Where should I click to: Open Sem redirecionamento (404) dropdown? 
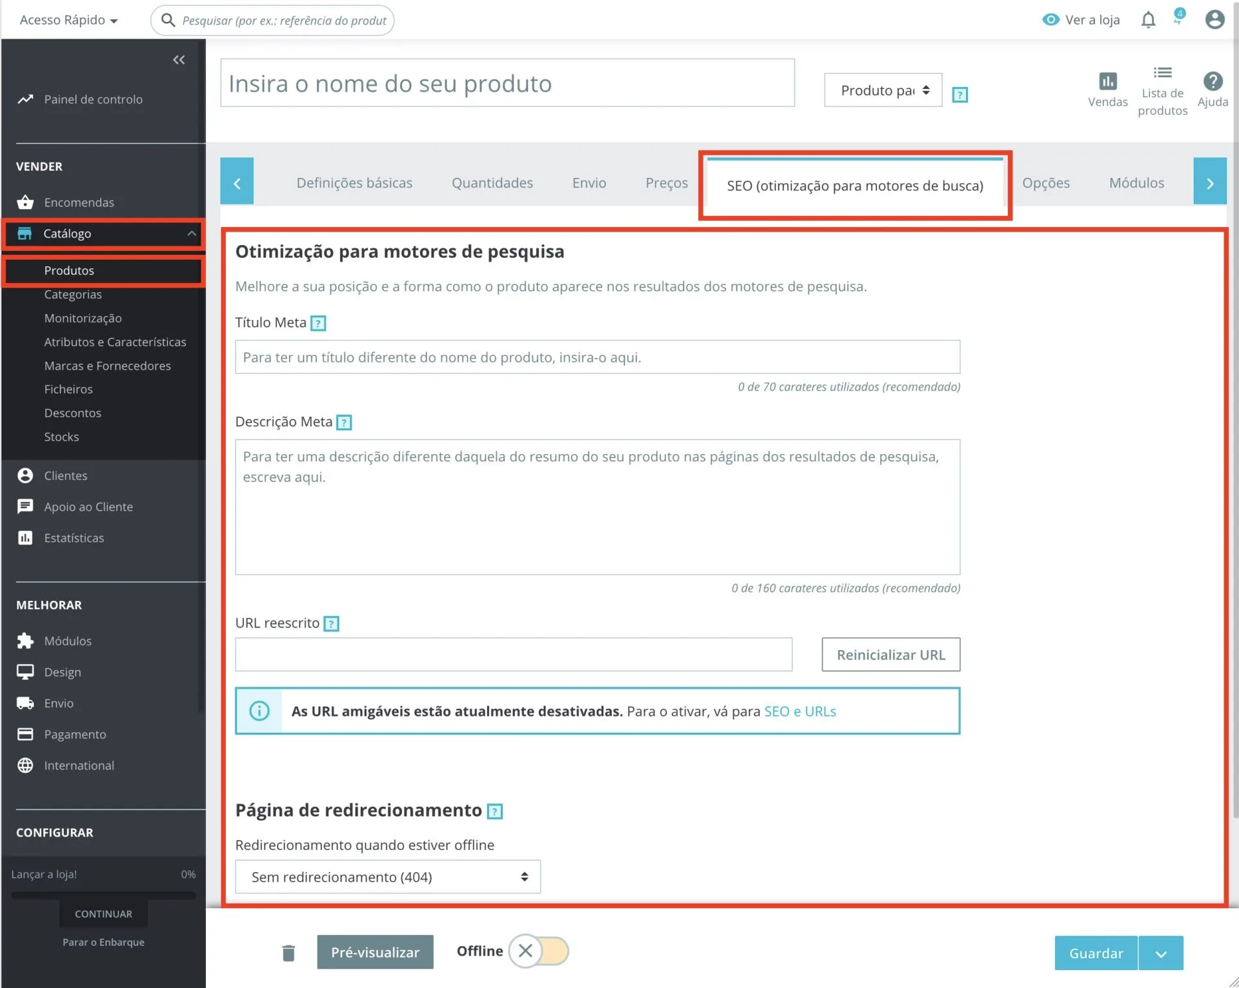387,876
